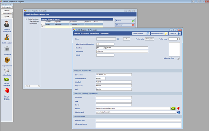
Task: Open Expedientes in the sidebar
Action: 7,60
